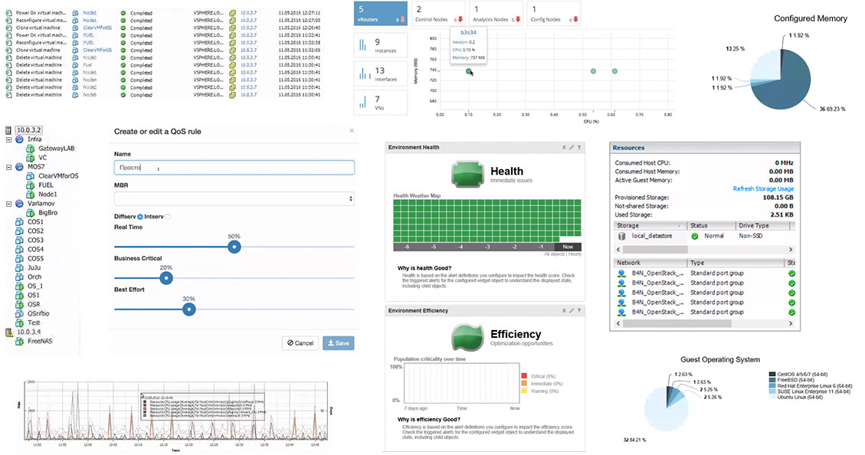Click the Refresh Storage Usage link

click(x=762, y=188)
